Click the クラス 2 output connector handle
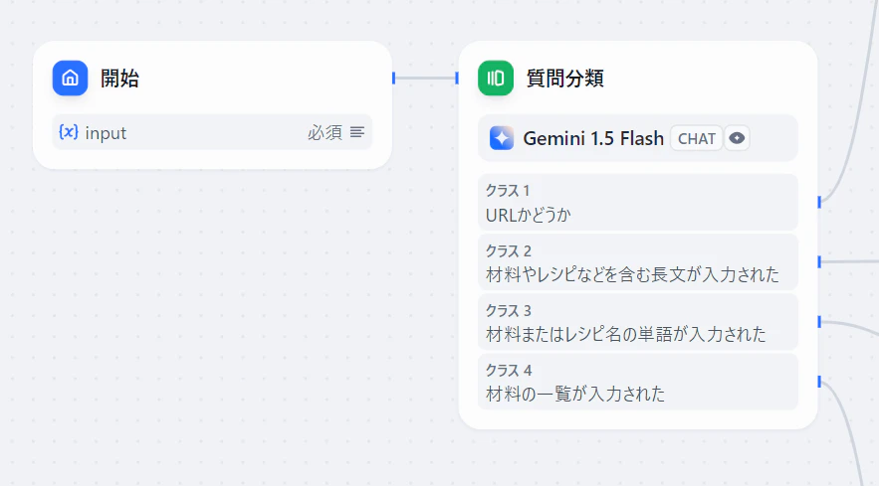 [x=819, y=261]
